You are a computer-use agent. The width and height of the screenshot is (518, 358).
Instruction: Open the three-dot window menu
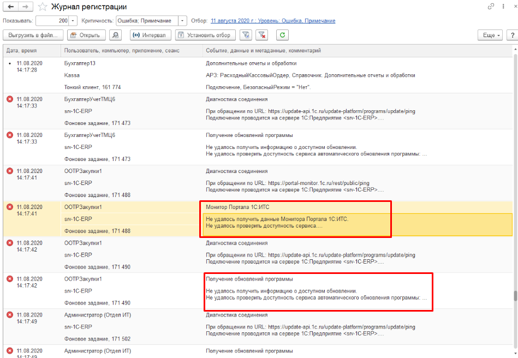(x=503, y=6)
